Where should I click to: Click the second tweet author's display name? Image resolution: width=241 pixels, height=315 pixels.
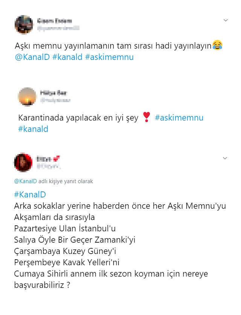pyautogui.click(x=53, y=93)
